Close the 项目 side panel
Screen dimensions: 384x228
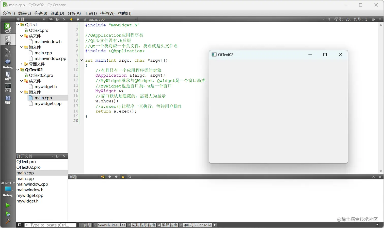tap(64, 19)
